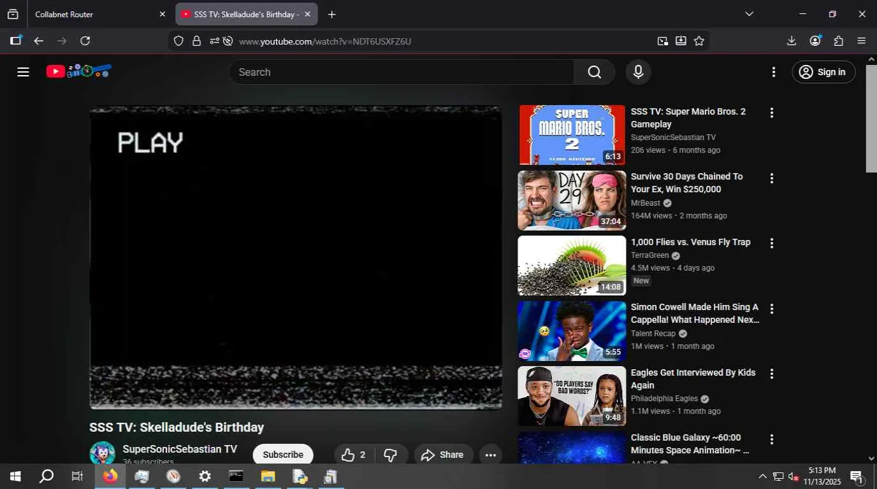Sign in to YouTube
This screenshot has height=489, width=877.
click(823, 72)
